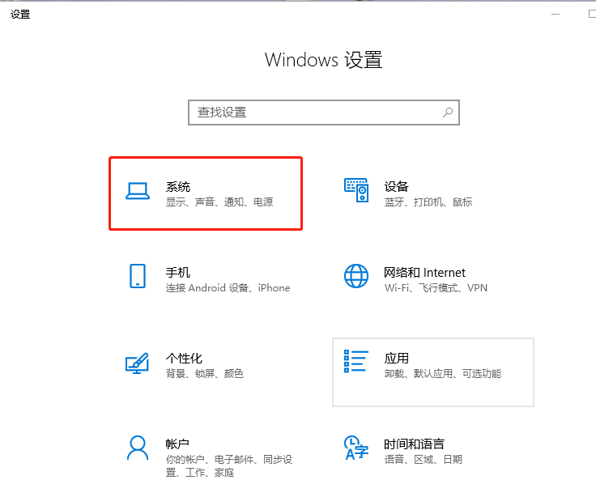Click the Personalization paintbrush icon

click(137, 363)
